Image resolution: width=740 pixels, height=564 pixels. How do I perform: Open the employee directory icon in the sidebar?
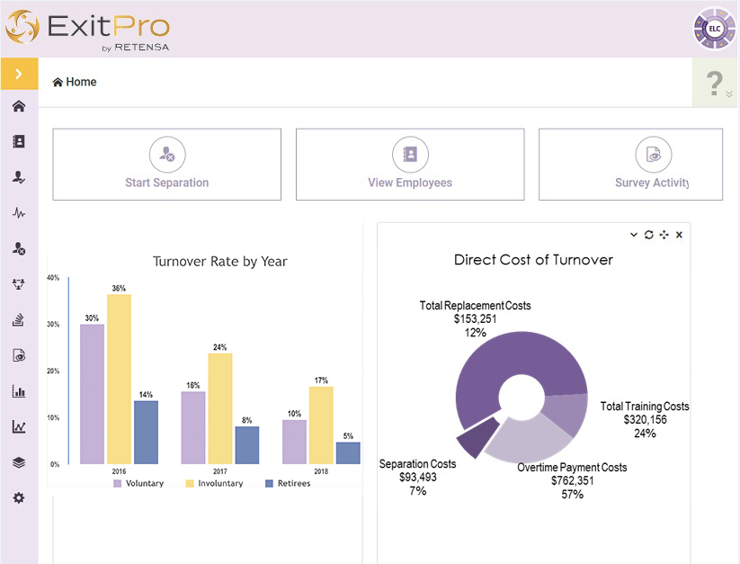tap(19, 141)
